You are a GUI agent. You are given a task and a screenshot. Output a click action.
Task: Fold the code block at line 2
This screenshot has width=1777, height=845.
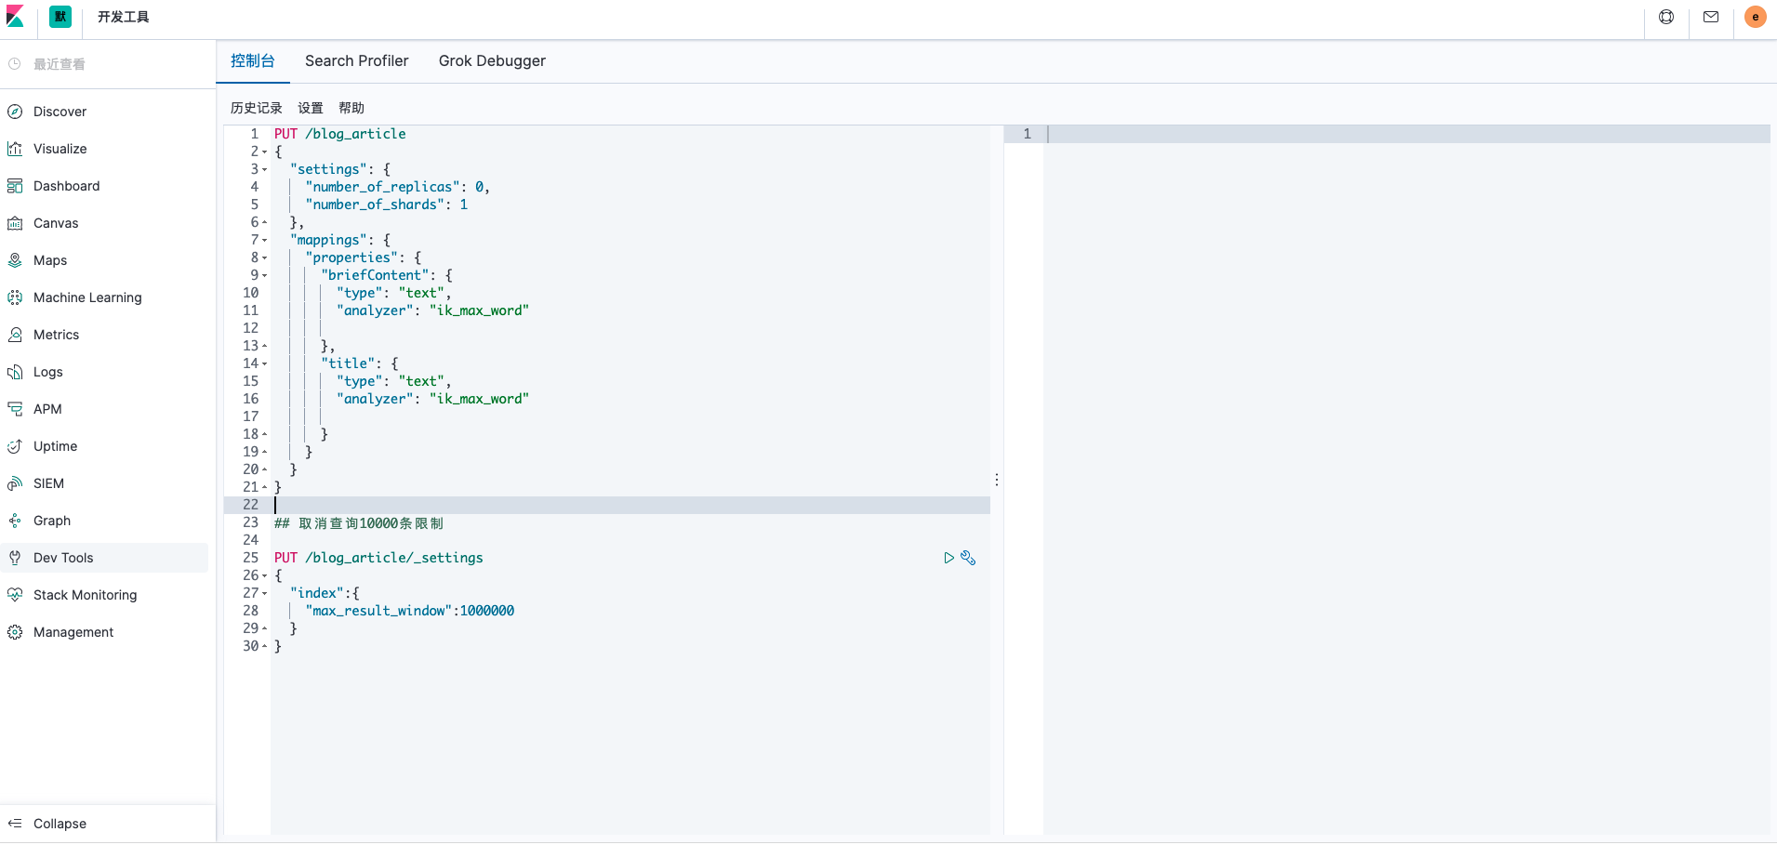[x=264, y=152]
